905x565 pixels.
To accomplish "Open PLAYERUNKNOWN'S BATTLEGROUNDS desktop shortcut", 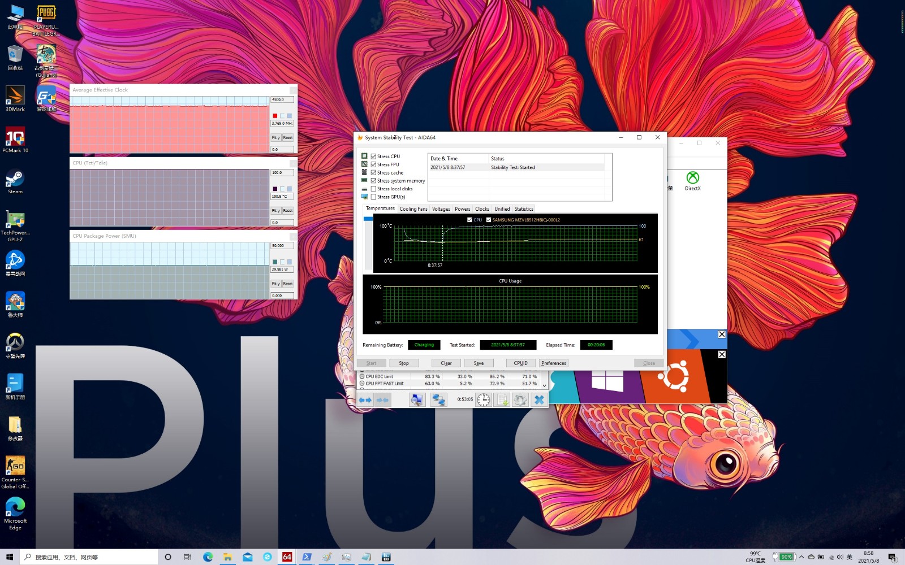I will (46, 20).
